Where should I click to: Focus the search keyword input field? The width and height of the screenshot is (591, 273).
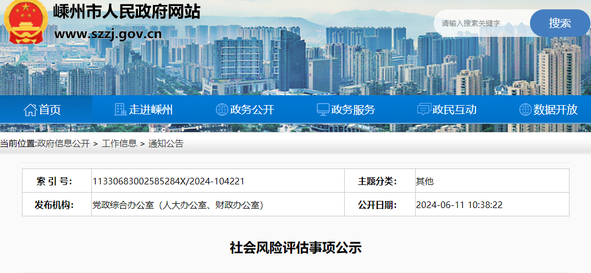coord(483,23)
